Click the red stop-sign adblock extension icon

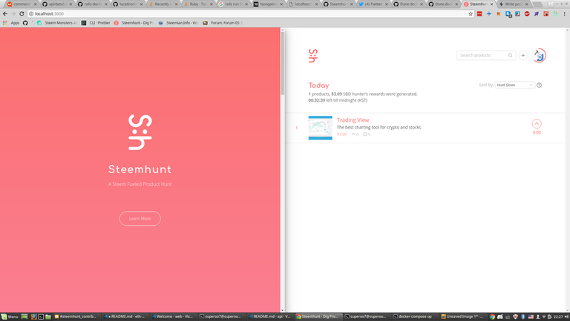527,14
